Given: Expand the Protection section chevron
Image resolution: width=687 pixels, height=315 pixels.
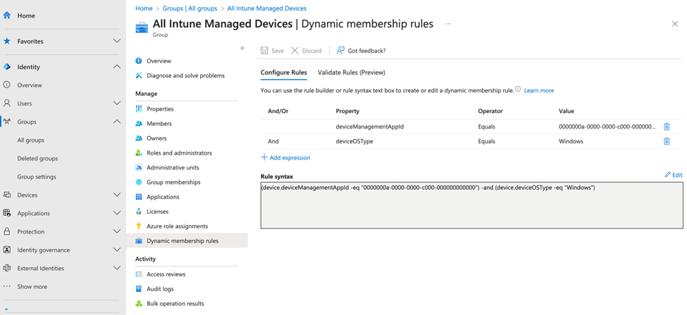Looking at the screenshot, I should pos(117,231).
